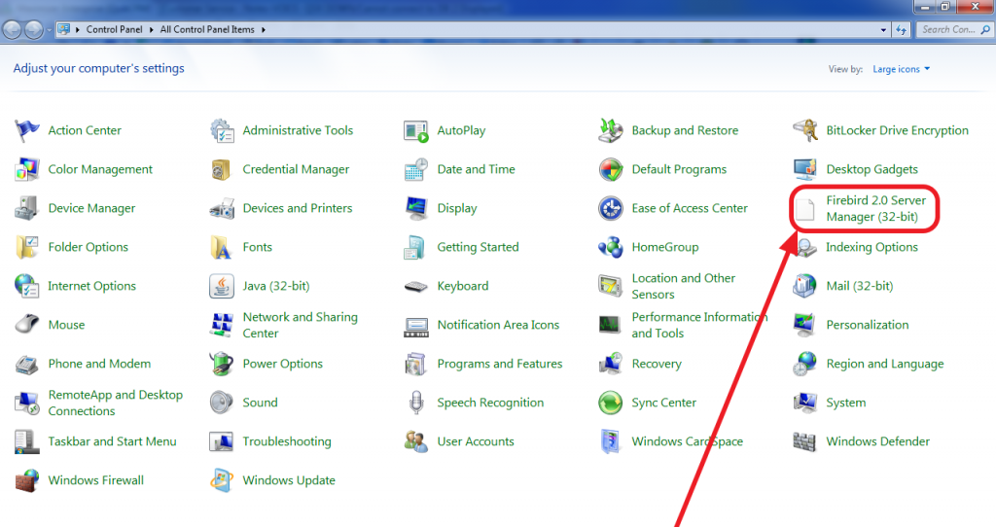996x527 pixels.
Task: Open the Action Center flag icon
Action: pyautogui.click(x=26, y=131)
